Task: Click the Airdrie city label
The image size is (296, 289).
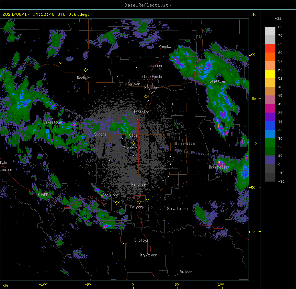Action: [x=138, y=184]
